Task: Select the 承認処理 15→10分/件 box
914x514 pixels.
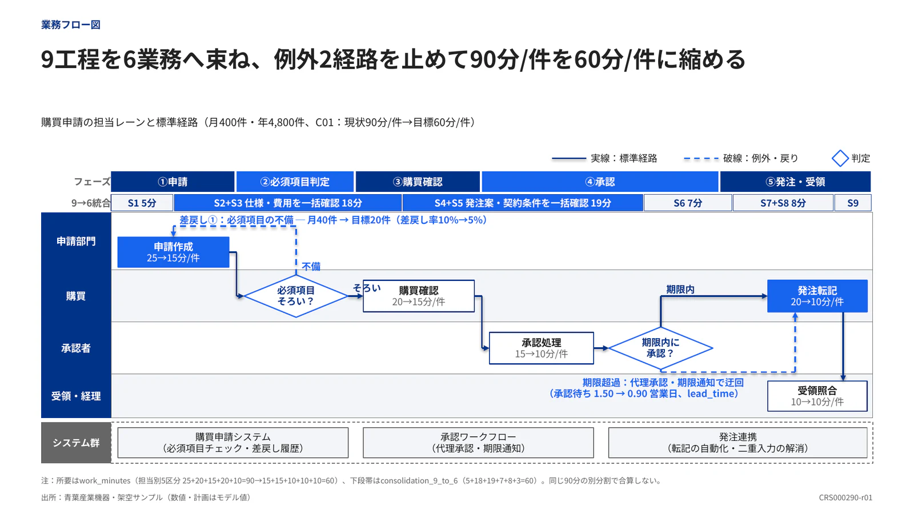Action: click(x=542, y=348)
